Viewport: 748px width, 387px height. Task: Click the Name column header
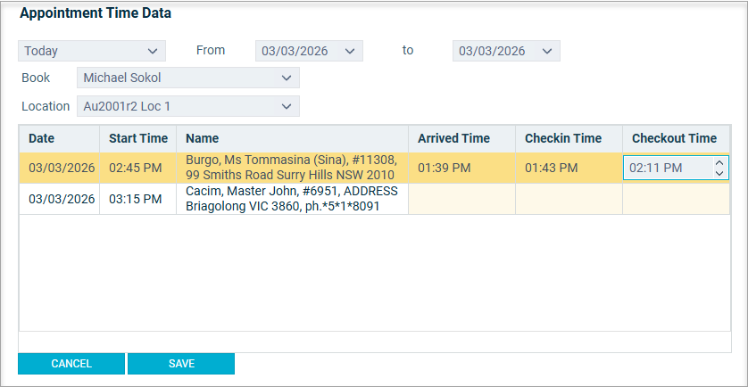(x=292, y=138)
